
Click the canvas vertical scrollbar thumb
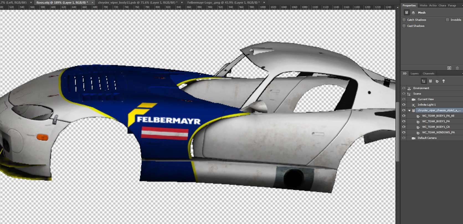click(x=398, y=132)
